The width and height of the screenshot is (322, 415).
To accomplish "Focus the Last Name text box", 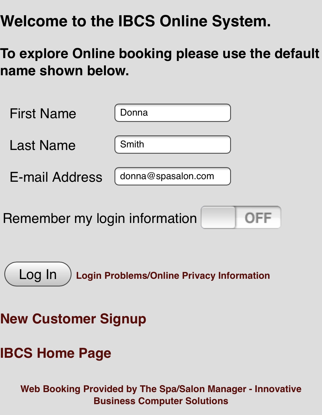I will 173,145.
